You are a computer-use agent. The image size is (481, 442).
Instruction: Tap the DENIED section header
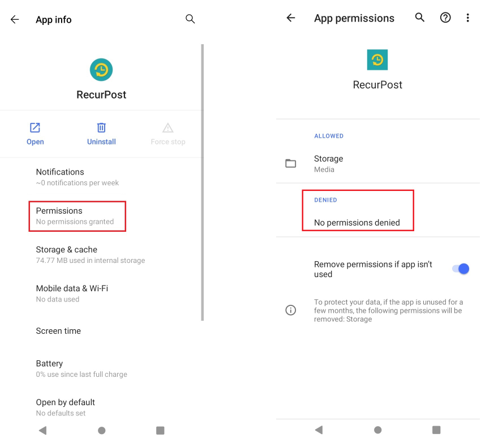(325, 200)
